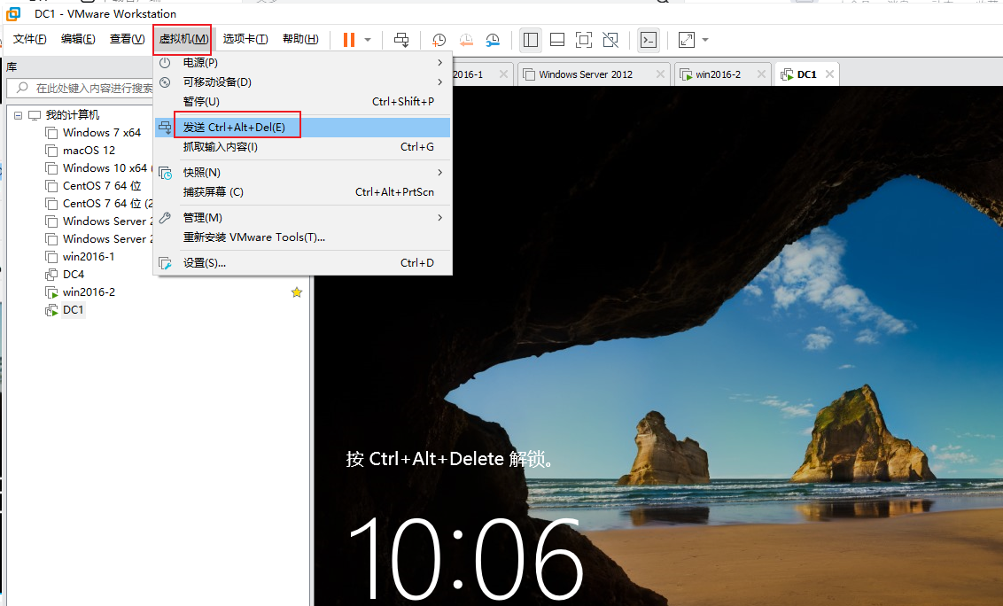This screenshot has width=1003, height=606.
Task: Expand 可移动设备(D) submenu entry
Action: point(302,82)
